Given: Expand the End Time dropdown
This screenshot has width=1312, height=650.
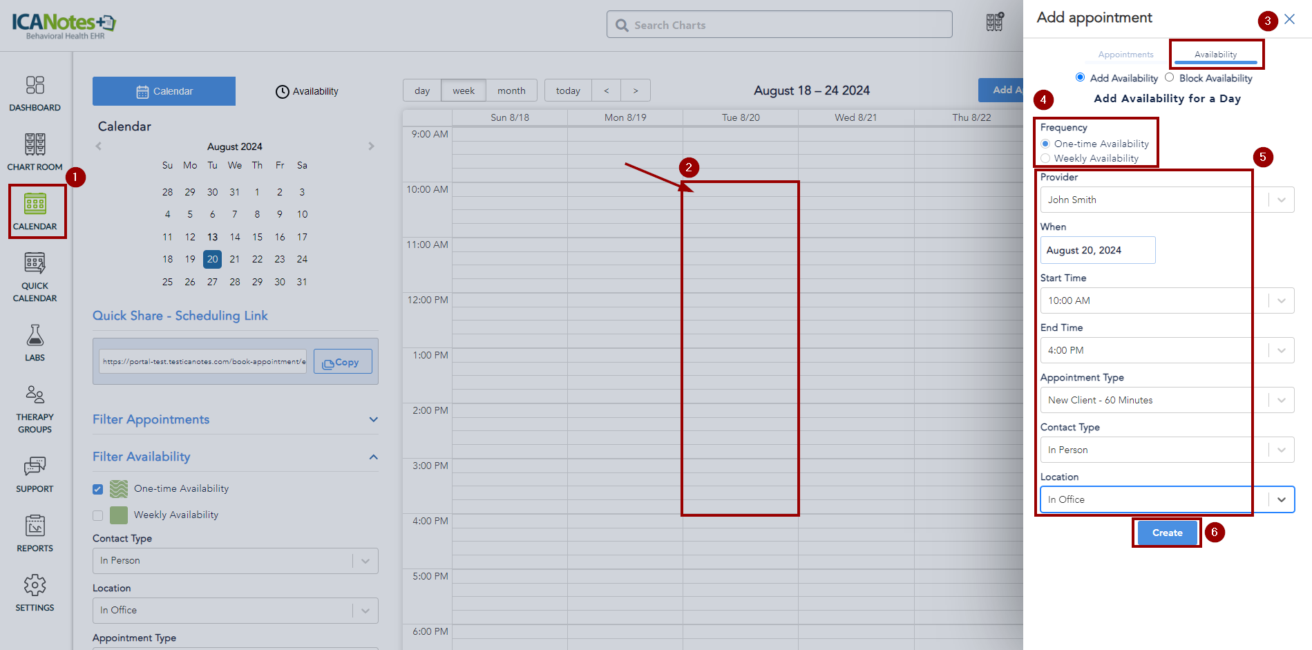Looking at the screenshot, I should tap(1166, 350).
